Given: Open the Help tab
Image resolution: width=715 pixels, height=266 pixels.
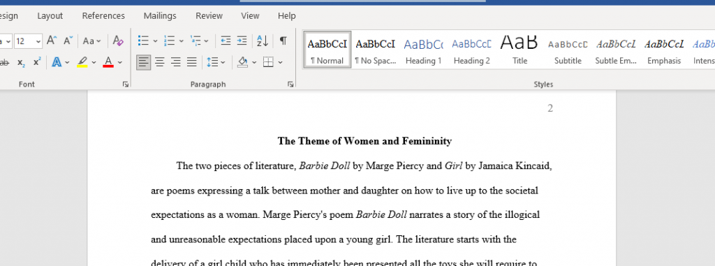Looking at the screenshot, I should click(287, 15).
